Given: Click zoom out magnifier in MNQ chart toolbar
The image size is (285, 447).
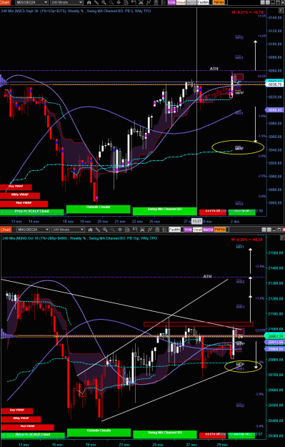Looking at the screenshot, I should pyautogui.click(x=112, y=230).
